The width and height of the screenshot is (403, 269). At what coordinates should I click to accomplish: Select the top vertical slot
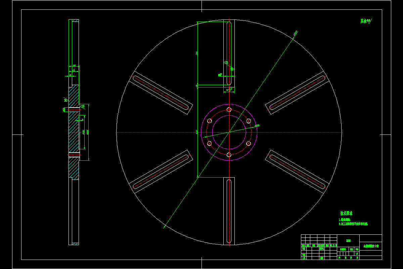(229, 53)
